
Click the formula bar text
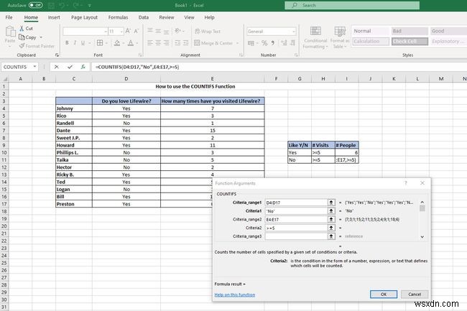[137, 67]
